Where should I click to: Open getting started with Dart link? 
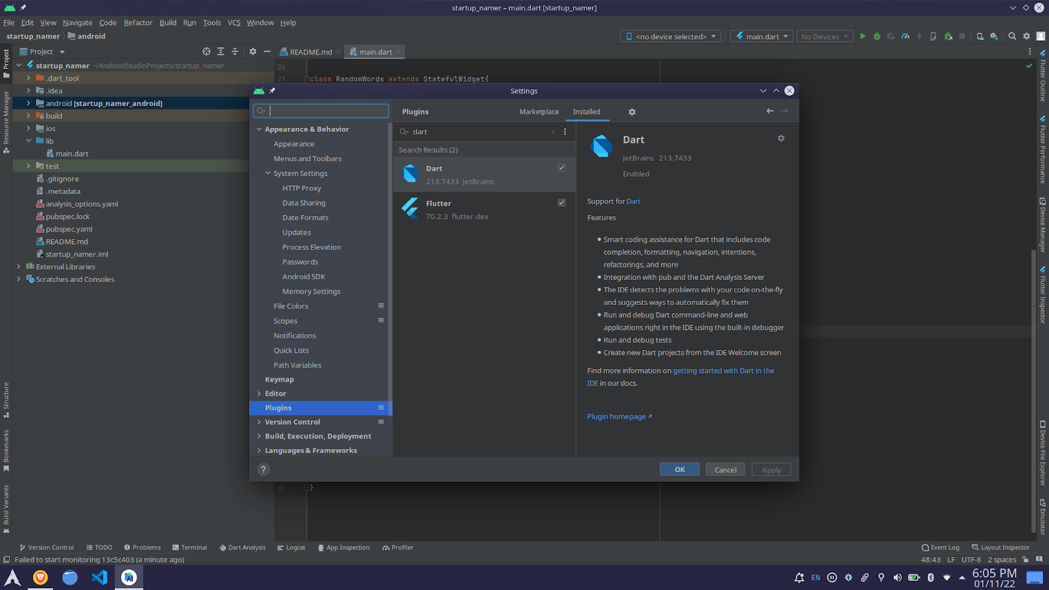723,371
